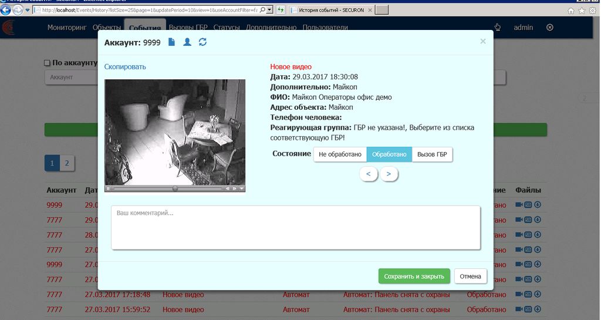Viewport: 601px width, 320px height.
Task: Open the Пользователи menu
Action: pyautogui.click(x=325, y=27)
